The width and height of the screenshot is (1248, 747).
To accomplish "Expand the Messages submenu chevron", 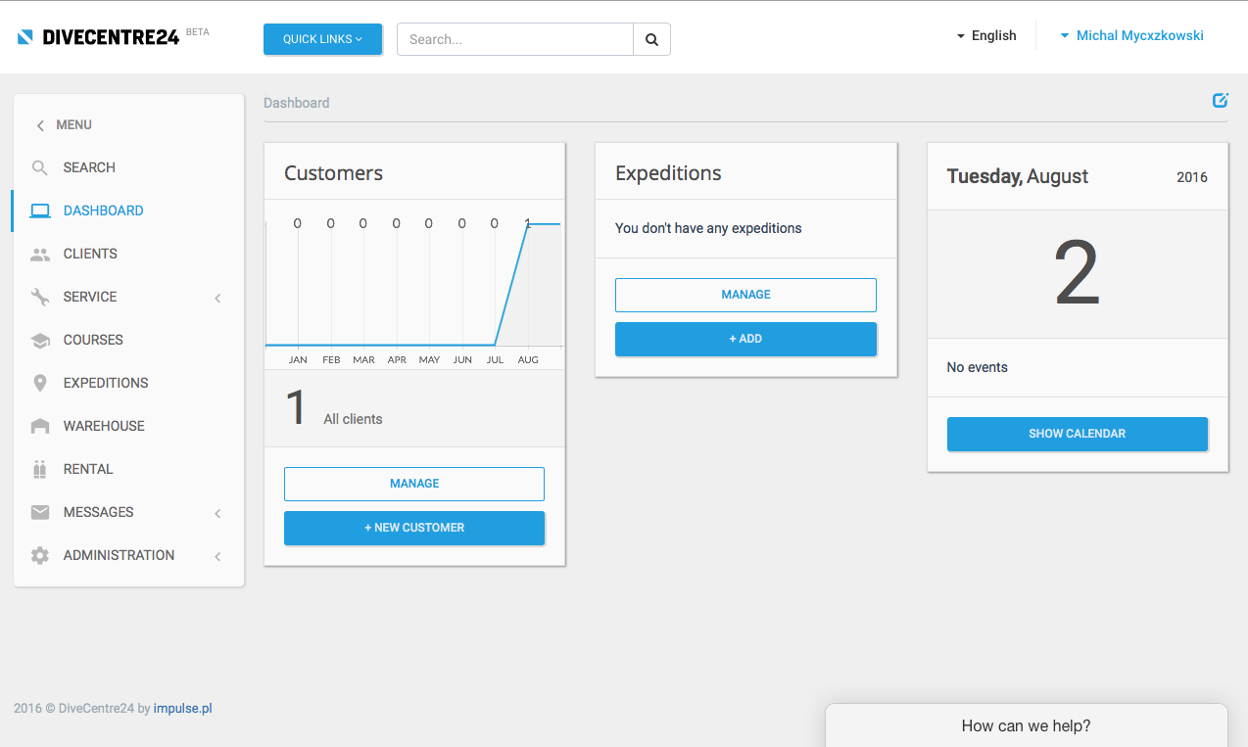I will (x=217, y=513).
